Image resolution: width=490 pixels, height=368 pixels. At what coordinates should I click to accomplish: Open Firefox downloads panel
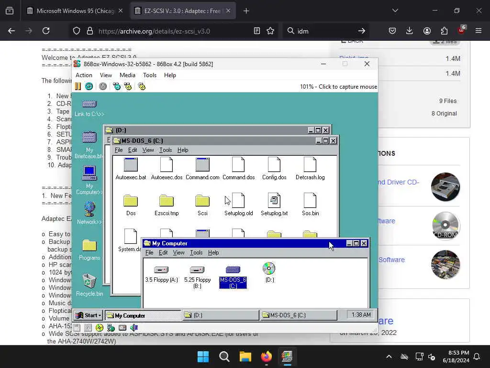pos(410,31)
